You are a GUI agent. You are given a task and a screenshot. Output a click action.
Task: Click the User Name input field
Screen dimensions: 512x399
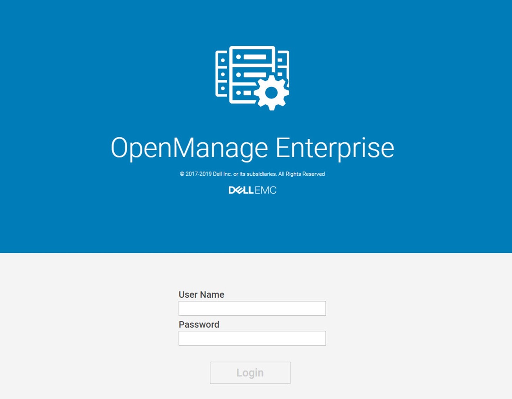point(252,308)
